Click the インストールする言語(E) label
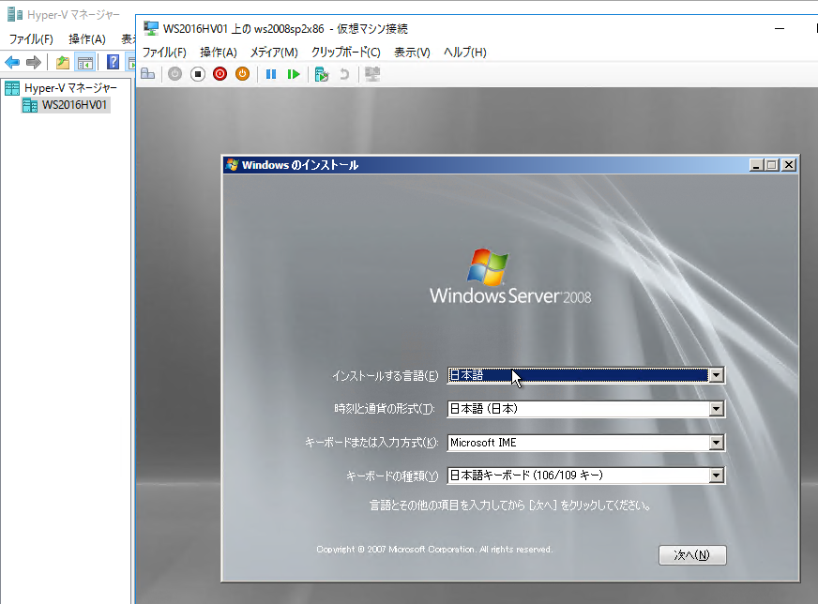The height and width of the screenshot is (604, 818). [x=385, y=376]
